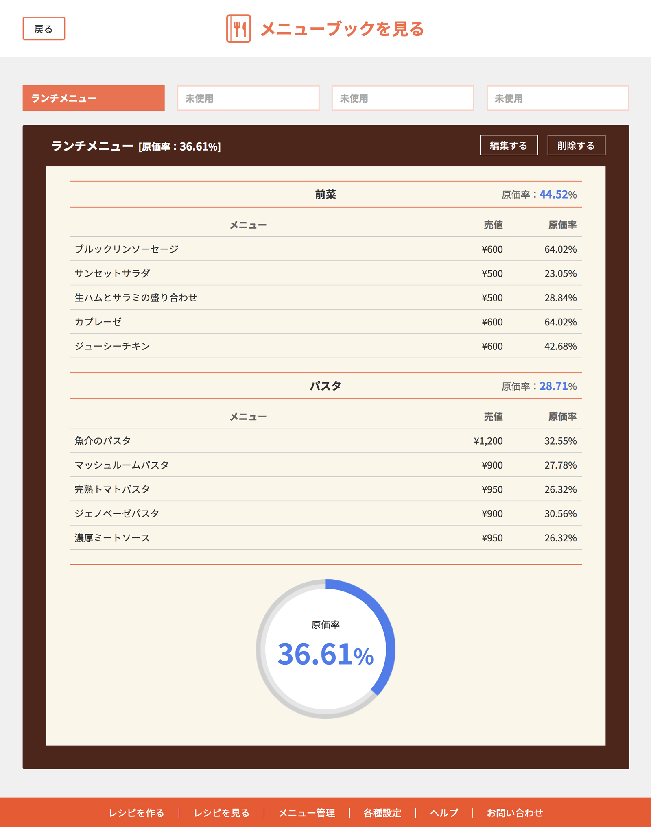Image resolution: width=651 pixels, height=827 pixels.
Task: Select the ランチメニュー tab
Action: (94, 98)
